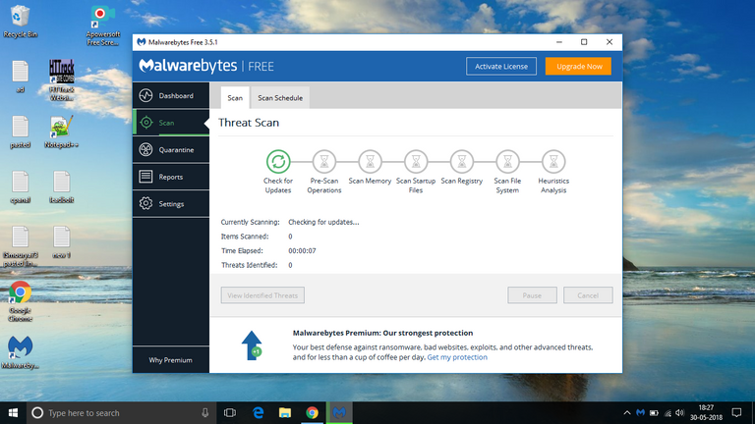Click the Malwarebytes taskbar button
The image size is (755, 424).
[339, 413]
